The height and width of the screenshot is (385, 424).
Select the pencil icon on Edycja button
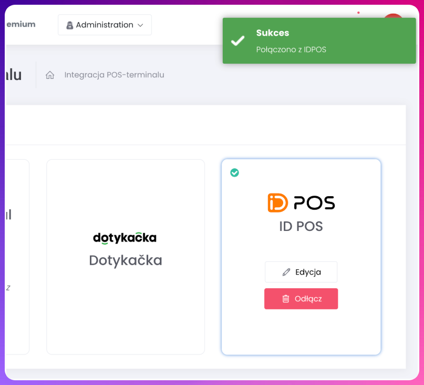(x=286, y=271)
